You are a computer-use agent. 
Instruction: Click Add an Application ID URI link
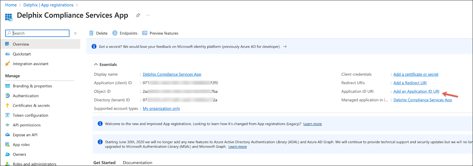(416, 92)
